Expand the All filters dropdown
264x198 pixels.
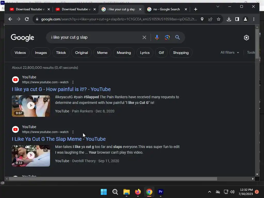click(230, 53)
